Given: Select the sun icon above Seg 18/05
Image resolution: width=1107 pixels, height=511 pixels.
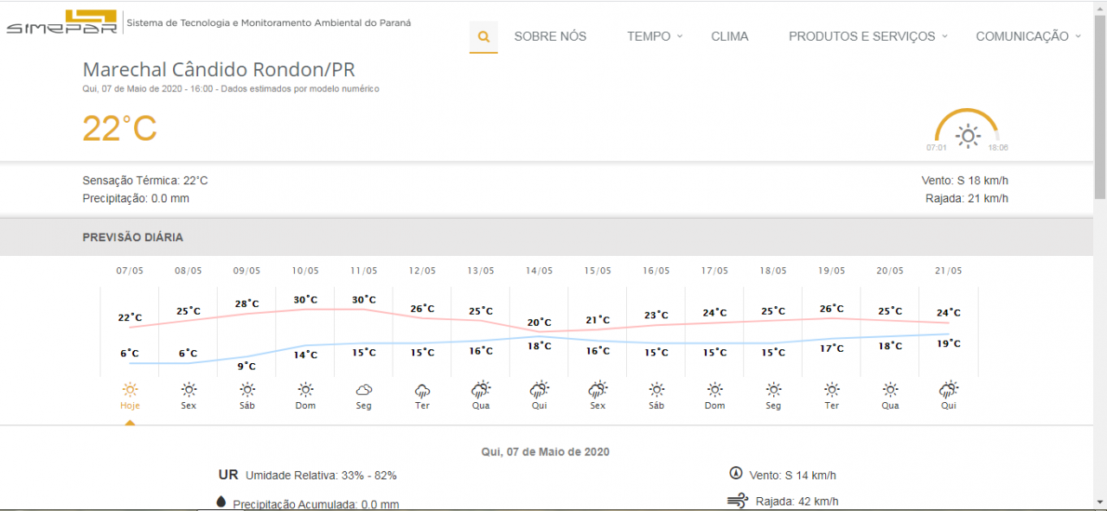Looking at the screenshot, I should (x=773, y=389).
